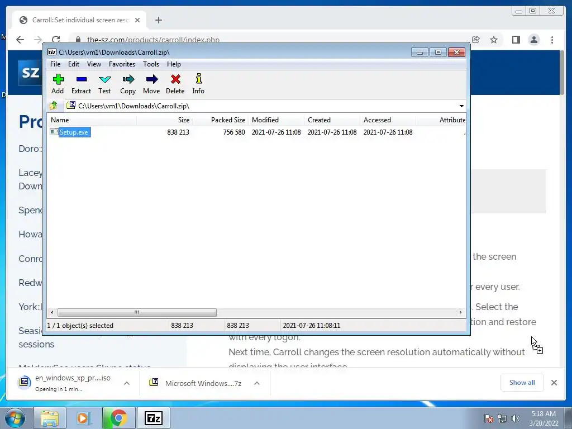This screenshot has width=572, height=429.
Task: Sort by the Created column header
Action: [x=332, y=120]
